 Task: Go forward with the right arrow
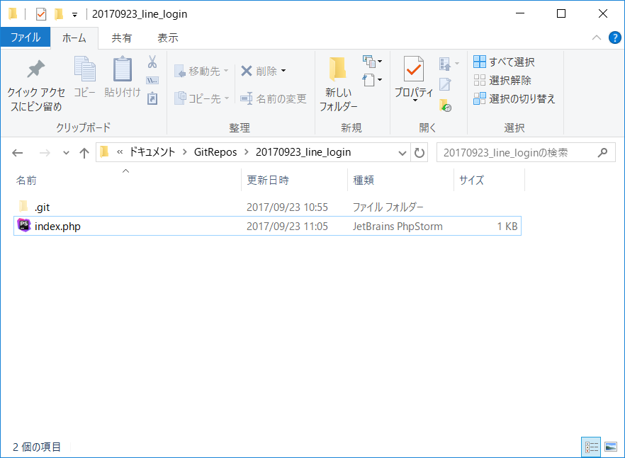pyautogui.click(x=45, y=152)
